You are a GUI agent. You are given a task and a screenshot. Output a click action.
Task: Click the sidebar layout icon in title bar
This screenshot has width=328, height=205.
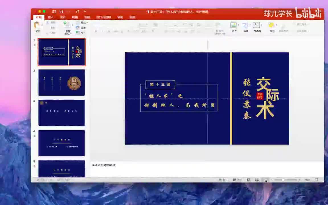pos(54,12)
